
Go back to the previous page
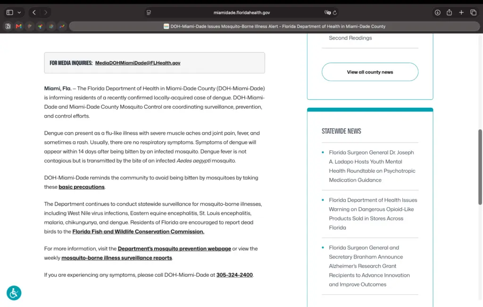pyautogui.click(x=34, y=13)
